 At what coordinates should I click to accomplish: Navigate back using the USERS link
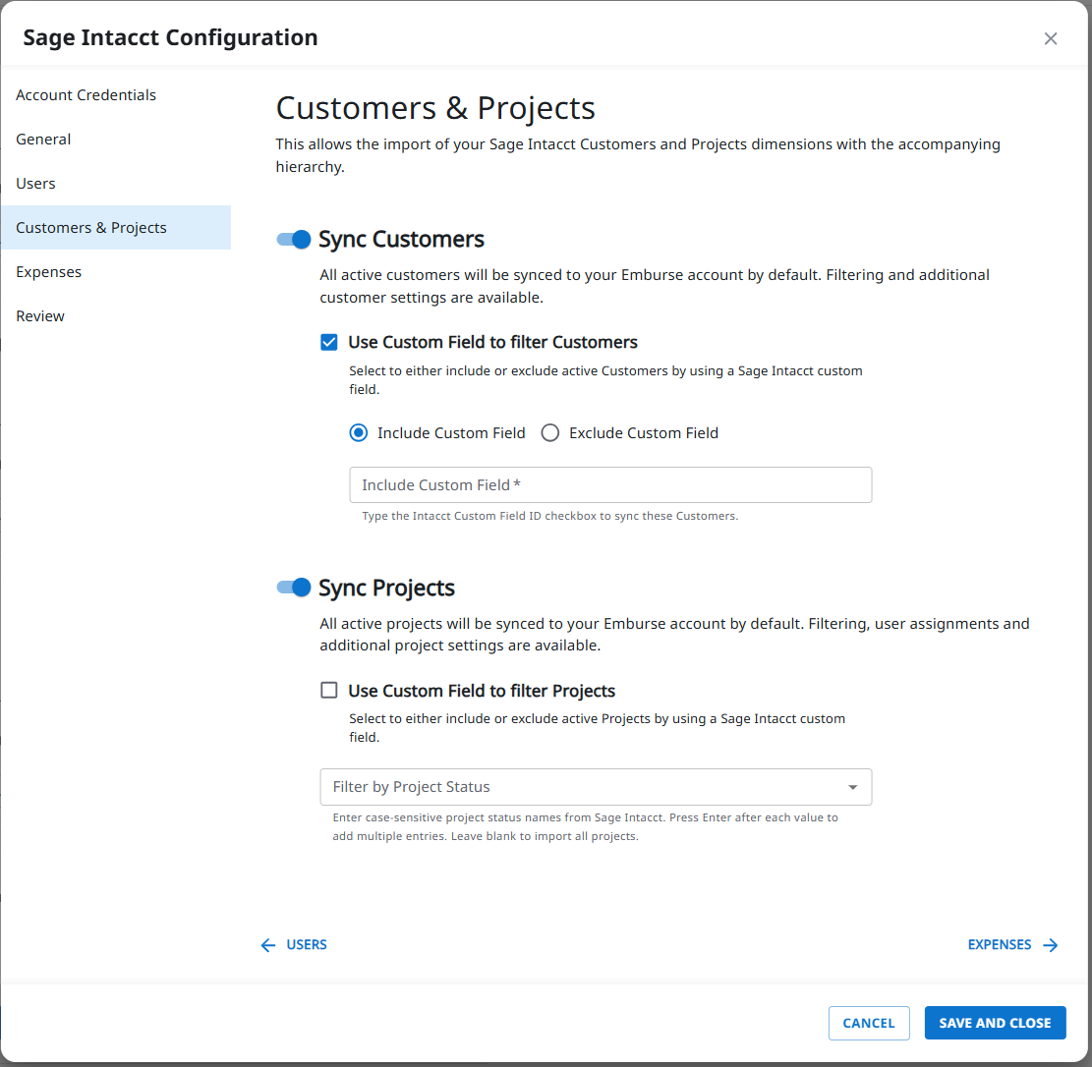point(306,944)
